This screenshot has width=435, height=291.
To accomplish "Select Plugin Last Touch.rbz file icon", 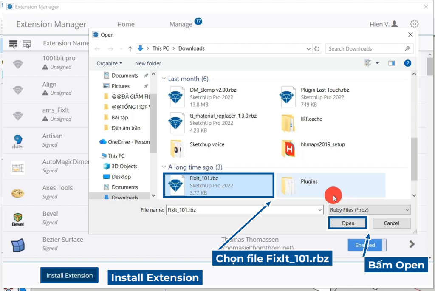I will pos(287,97).
